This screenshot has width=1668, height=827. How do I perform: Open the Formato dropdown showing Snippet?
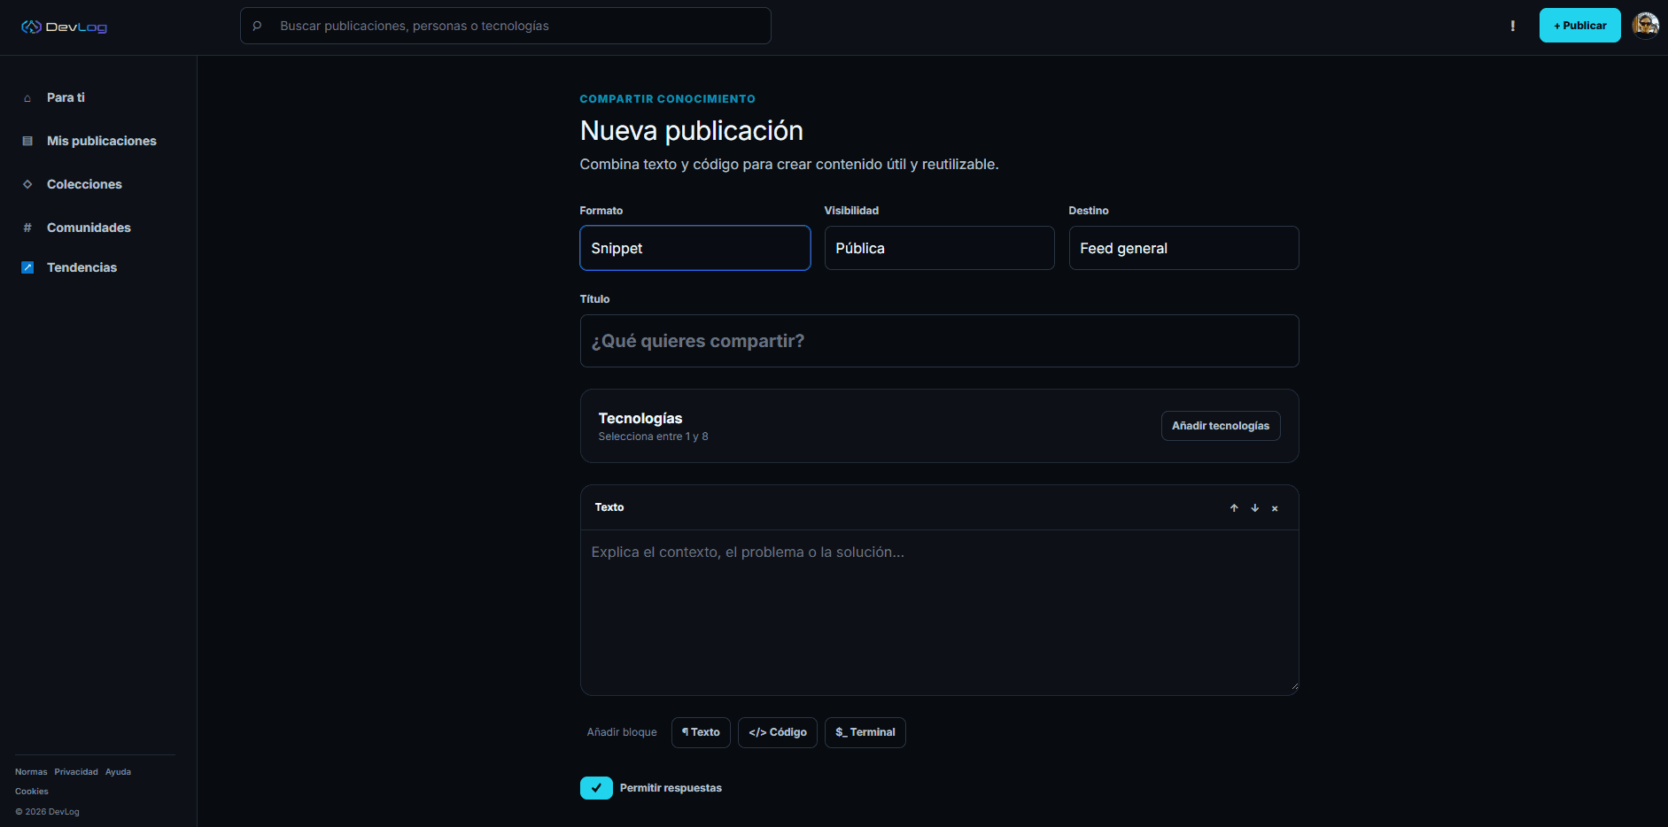(x=695, y=248)
